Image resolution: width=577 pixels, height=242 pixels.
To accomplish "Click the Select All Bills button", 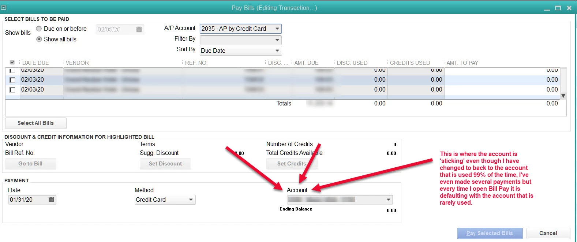I will coord(36,123).
